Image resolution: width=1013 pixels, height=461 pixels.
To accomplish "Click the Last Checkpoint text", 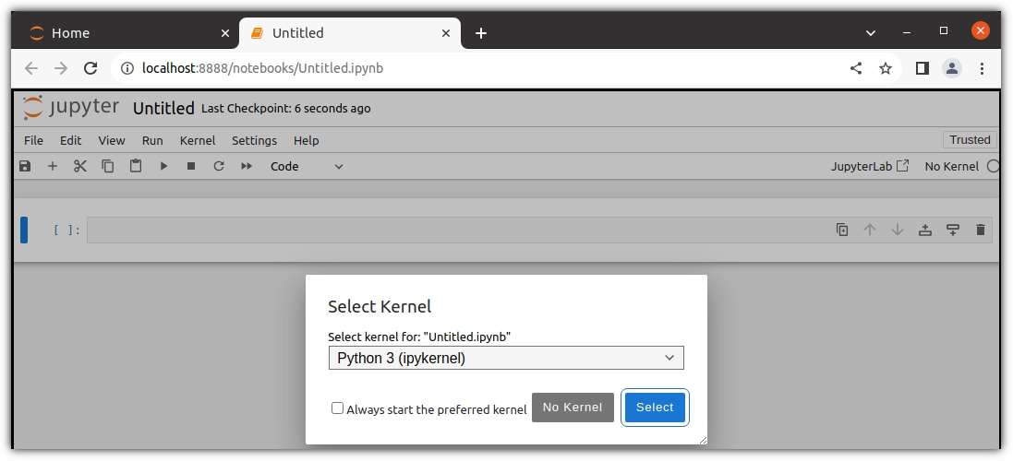I will 285,108.
